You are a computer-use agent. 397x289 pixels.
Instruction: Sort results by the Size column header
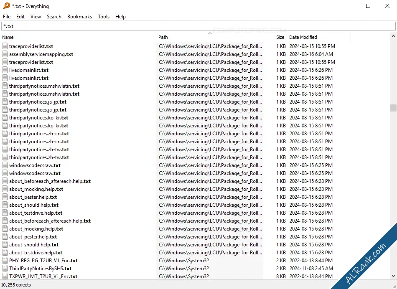tap(275, 37)
